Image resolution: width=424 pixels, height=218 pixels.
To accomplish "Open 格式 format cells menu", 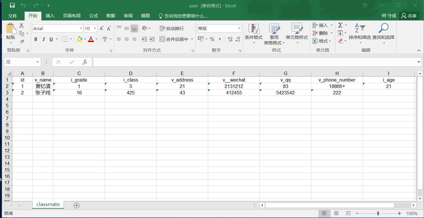I will point(322,41).
